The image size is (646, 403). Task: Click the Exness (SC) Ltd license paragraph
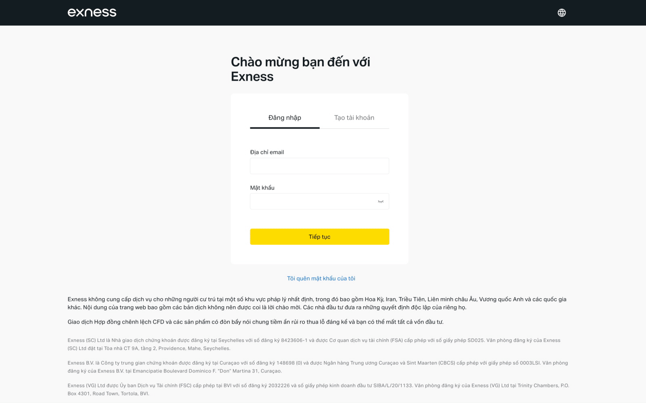coord(314,344)
